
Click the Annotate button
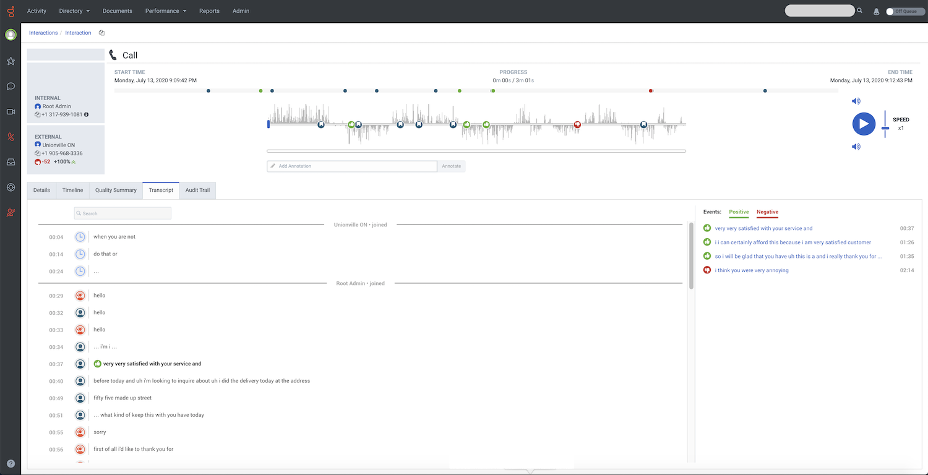coord(451,166)
